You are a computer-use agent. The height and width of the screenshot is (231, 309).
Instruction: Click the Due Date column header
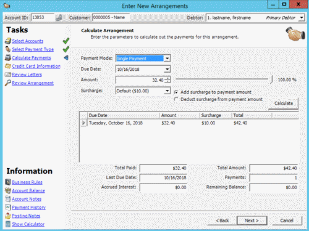point(124,115)
